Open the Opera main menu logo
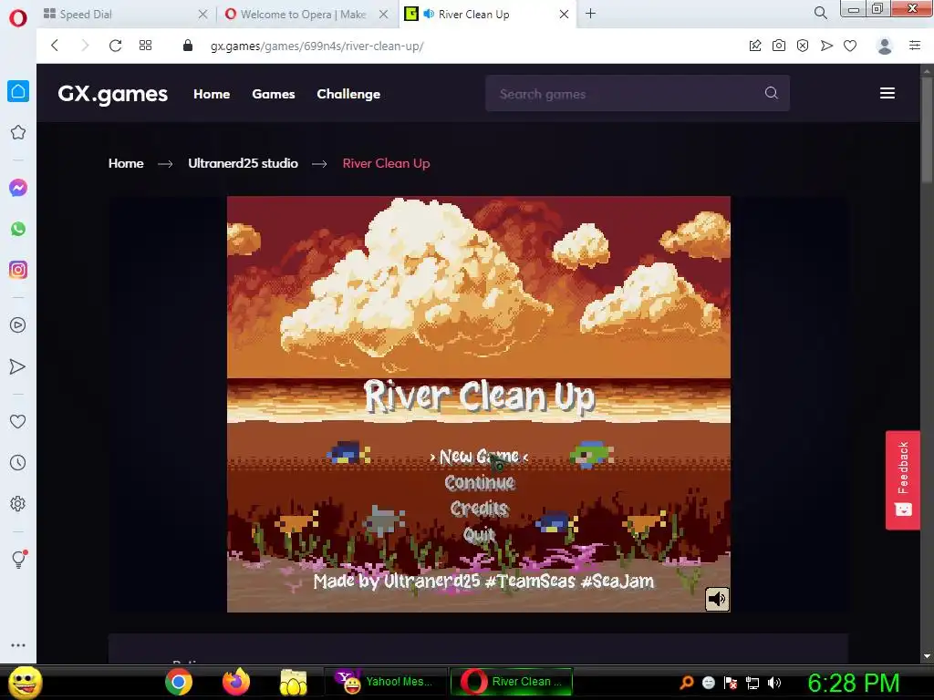The image size is (934, 700). point(18,17)
